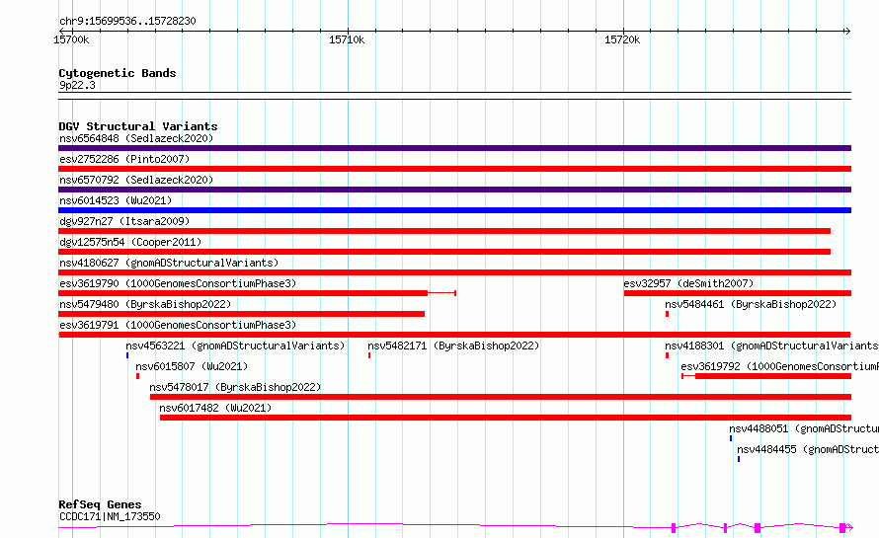Image resolution: width=879 pixels, height=538 pixels.
Task: Click the RefSeq Genes track title
Action: pos(100,504)
